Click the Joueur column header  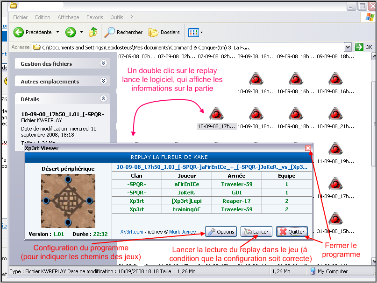point(187,176)
